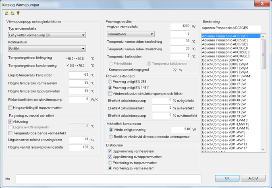Select Bosch Compress 7000 22 LW
272x188 pixels.
(x=231, y=88)
